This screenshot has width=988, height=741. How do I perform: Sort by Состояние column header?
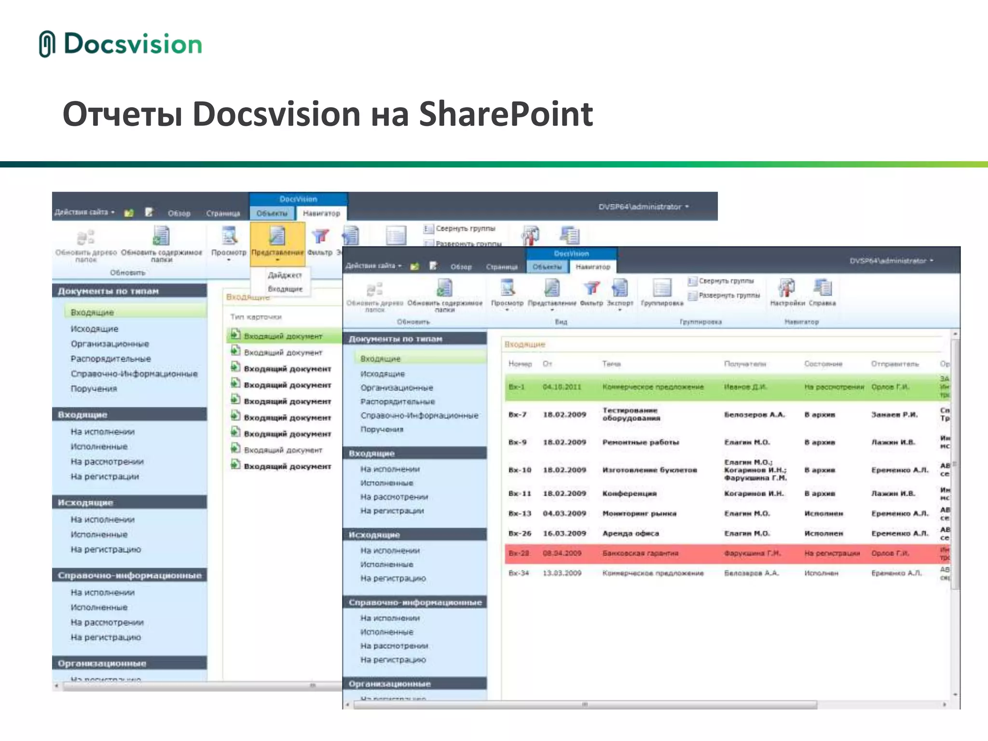click(823, 364)
